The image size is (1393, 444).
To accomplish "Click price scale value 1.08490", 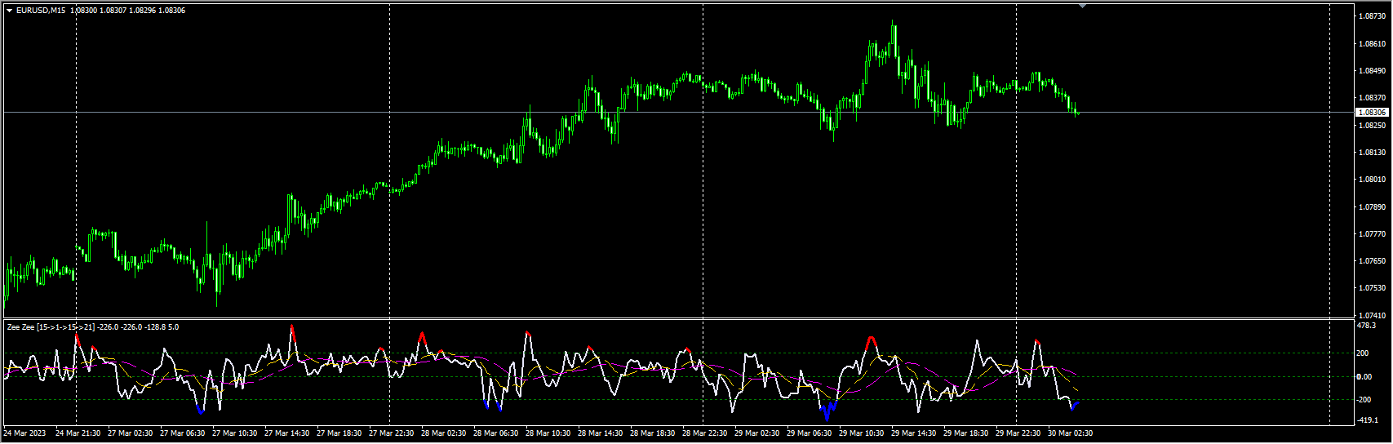I will coord(1372,71).
